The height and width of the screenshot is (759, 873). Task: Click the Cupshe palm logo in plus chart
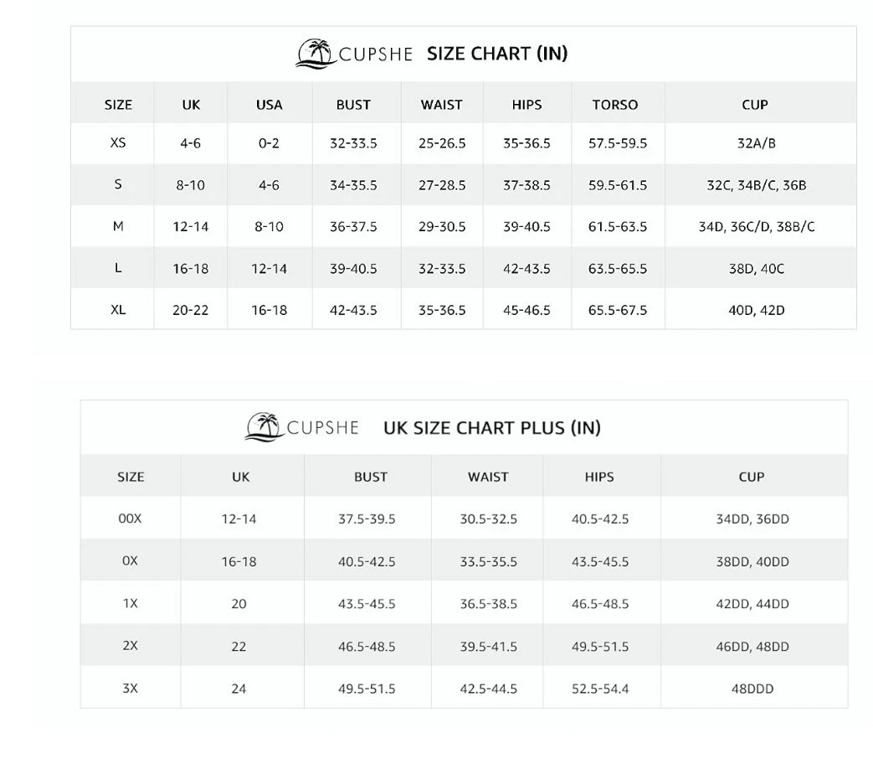point(264,427)
